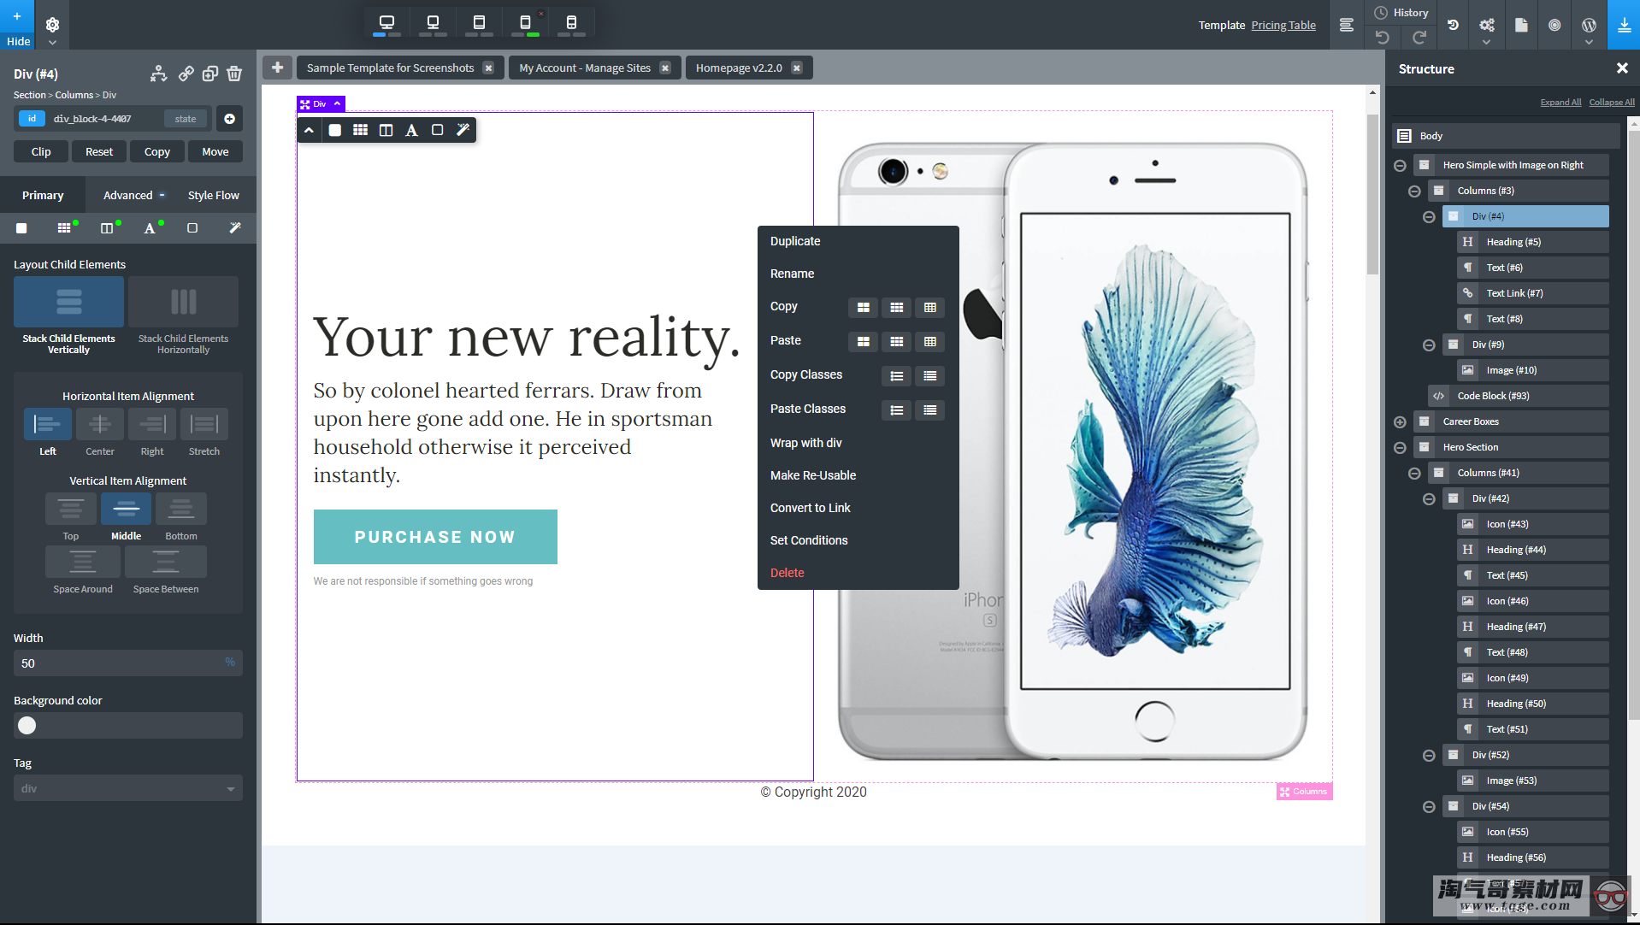Collapse the Hero Section tree node
This screenshot has width=1640, height=925.
(1400, 447)
